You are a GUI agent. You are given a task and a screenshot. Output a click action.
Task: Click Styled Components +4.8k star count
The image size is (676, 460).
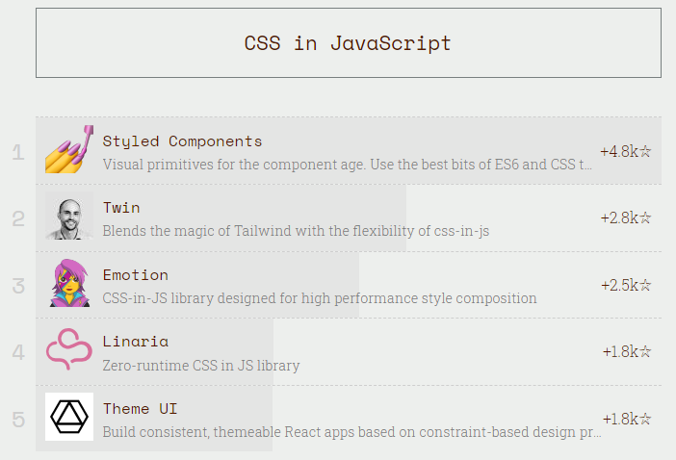[x=625, y=151]
